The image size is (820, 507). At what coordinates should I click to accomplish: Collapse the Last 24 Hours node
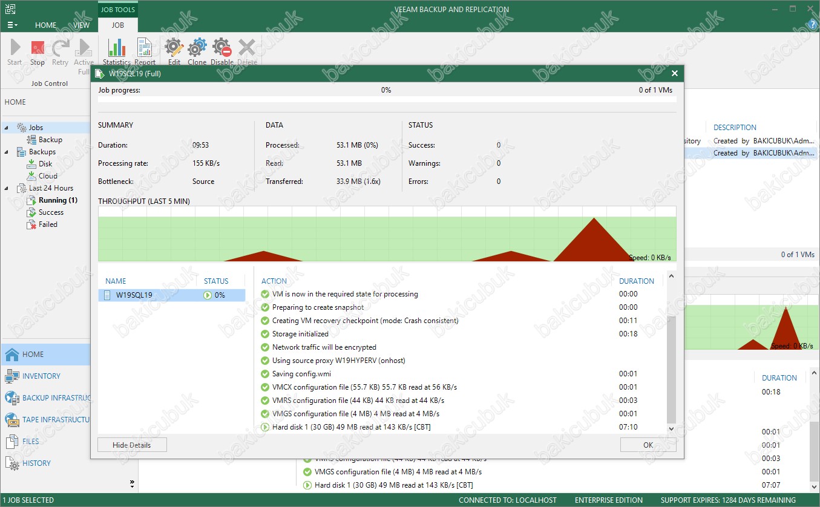coord(6,188)
